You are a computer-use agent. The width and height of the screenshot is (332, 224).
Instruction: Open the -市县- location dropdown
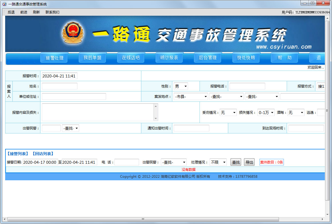coord(191,96)
